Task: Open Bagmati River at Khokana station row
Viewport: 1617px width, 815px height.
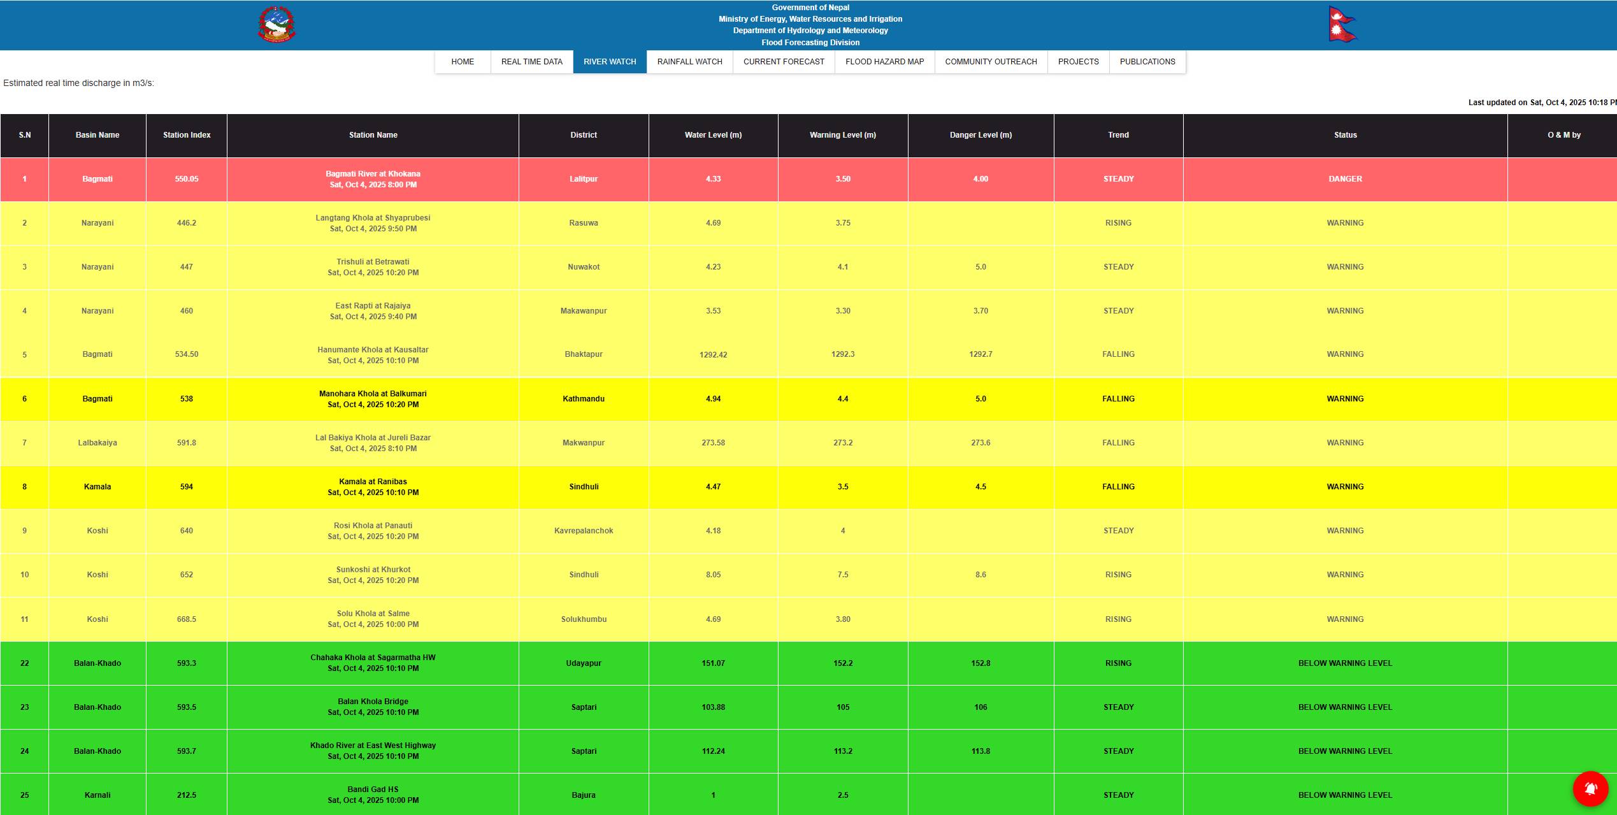Action: [x=373, y=174]
